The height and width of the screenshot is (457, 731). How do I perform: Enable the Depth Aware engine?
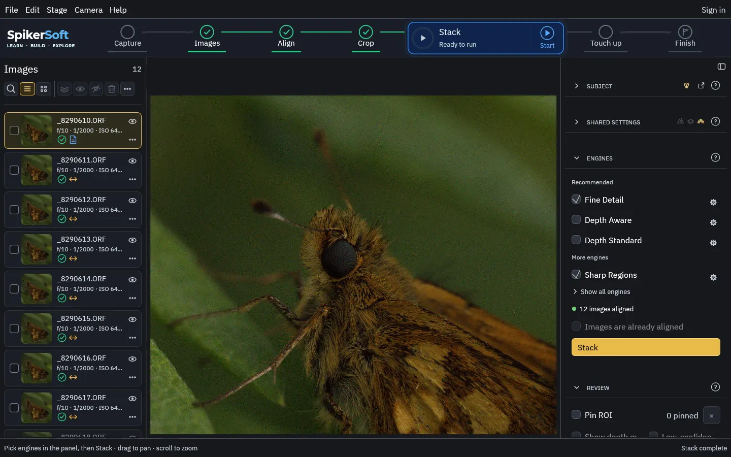(576, 220)
